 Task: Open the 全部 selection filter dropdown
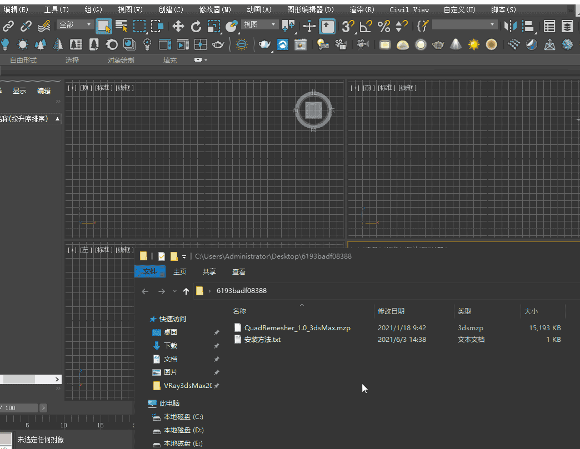(75, 24)
